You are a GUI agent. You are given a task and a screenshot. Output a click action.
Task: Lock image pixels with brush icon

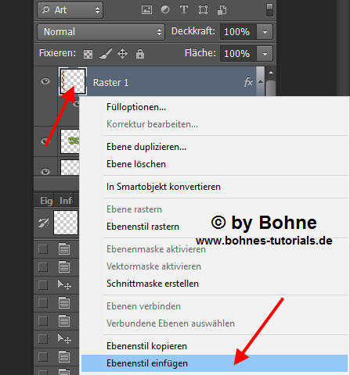pyautogui.click(x=106, y=54)
